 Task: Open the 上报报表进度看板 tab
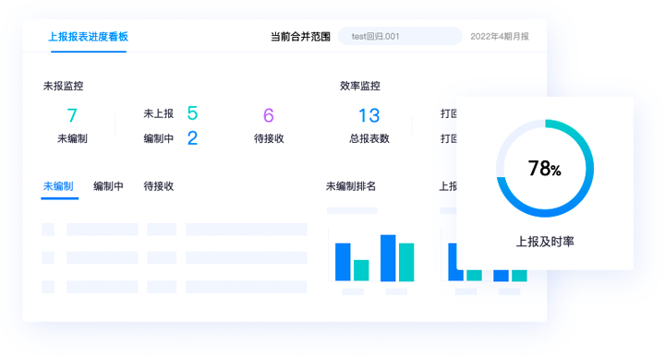click(x=89, y=37)
